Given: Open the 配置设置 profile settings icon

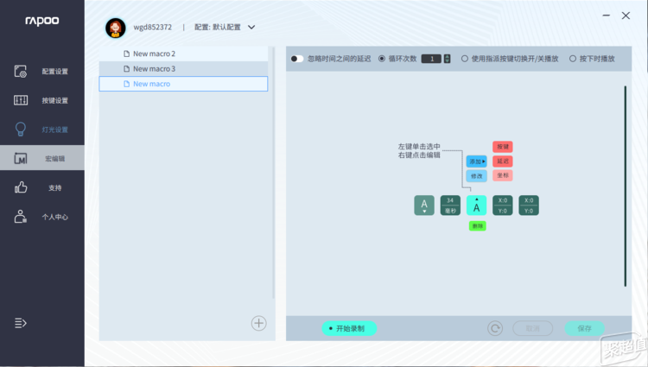Looking at the screenshot, I should 20,72.
